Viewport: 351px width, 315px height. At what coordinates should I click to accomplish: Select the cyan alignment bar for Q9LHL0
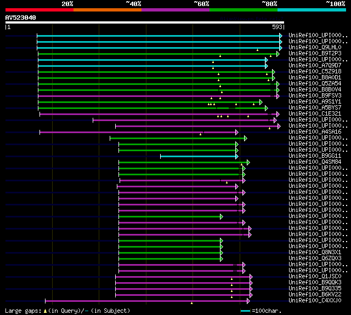pyautogui.click(x=158, y=48)
